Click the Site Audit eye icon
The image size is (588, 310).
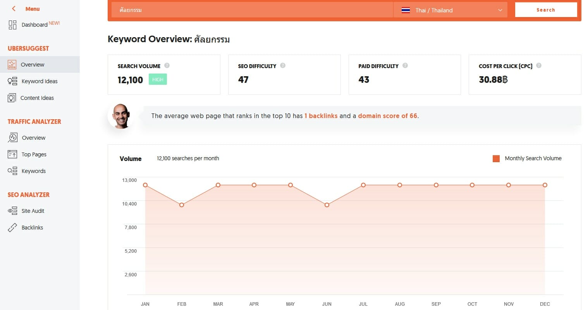point(12,211)
